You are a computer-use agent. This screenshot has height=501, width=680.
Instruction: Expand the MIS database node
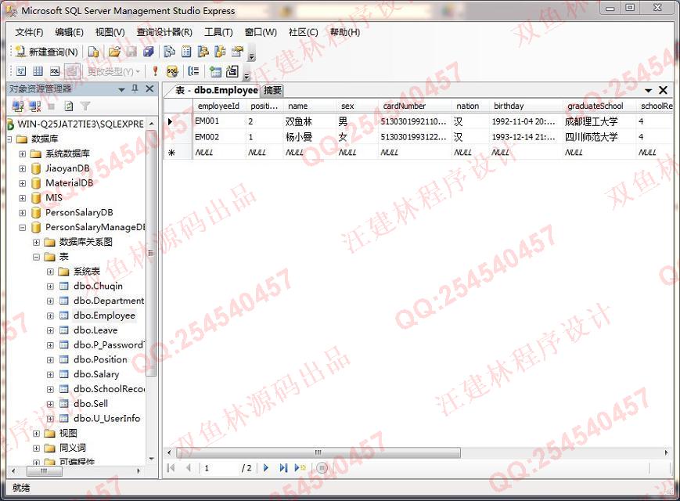(23, 198)
